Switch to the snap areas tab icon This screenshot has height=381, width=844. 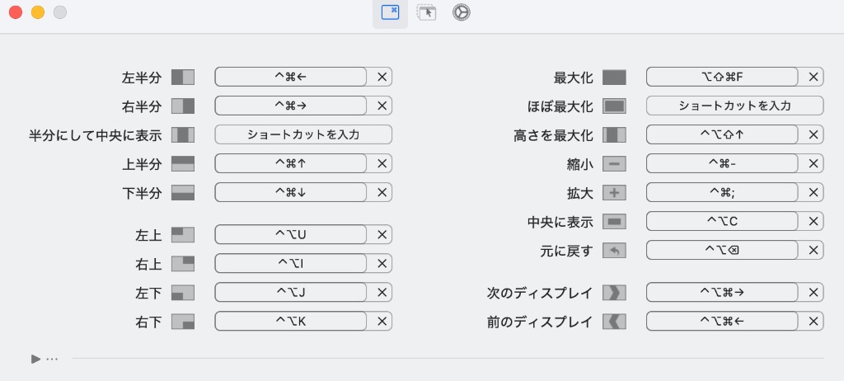[426, 12]
